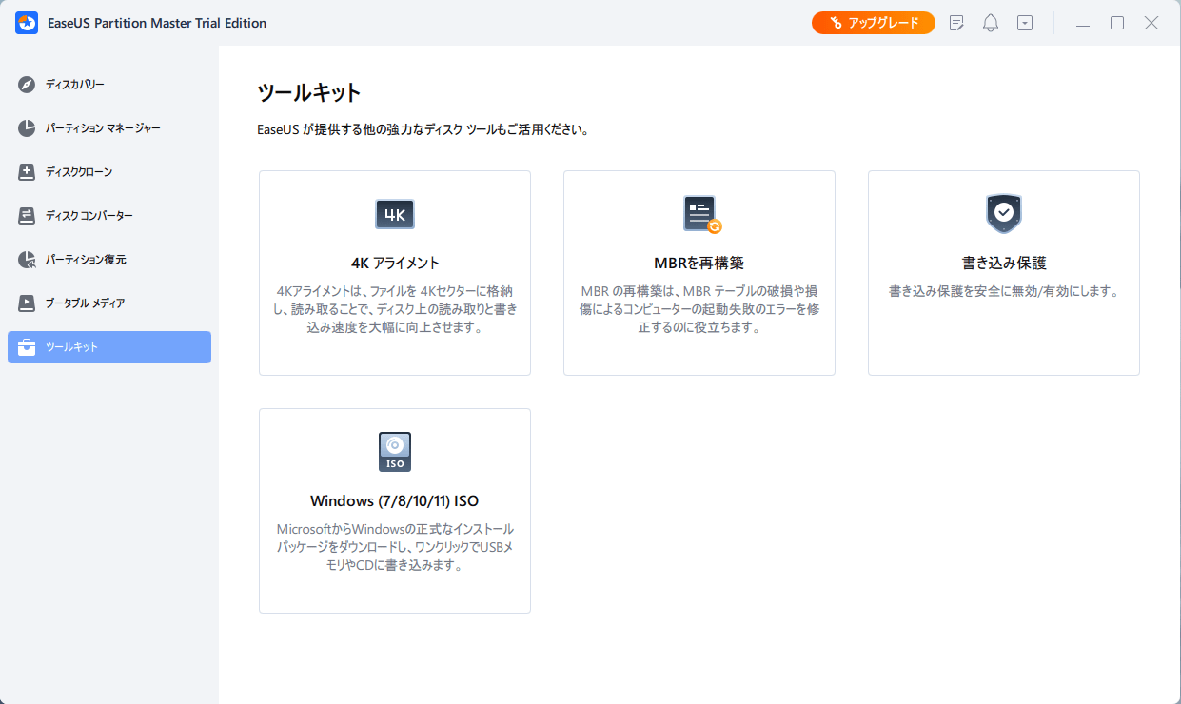Open the feedback note icon
The width and height of the screenshot is (1181, 704).
tap(955, 22)
